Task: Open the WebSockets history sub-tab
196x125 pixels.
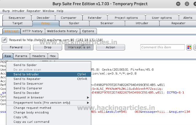Action: tap(62, 31)
